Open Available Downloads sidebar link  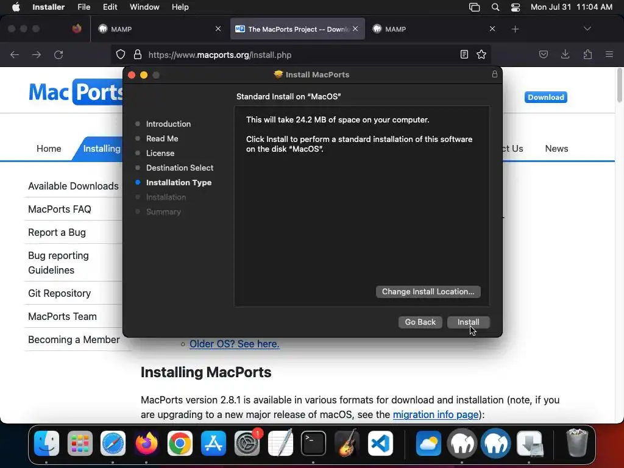[x=73, y=186]
